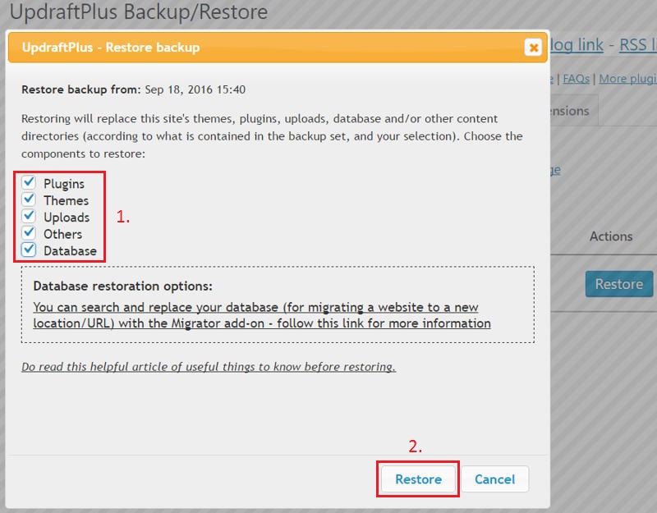Uncheck the Themes component
This screenshot has height=513, width=657.
tap(30, 200)
